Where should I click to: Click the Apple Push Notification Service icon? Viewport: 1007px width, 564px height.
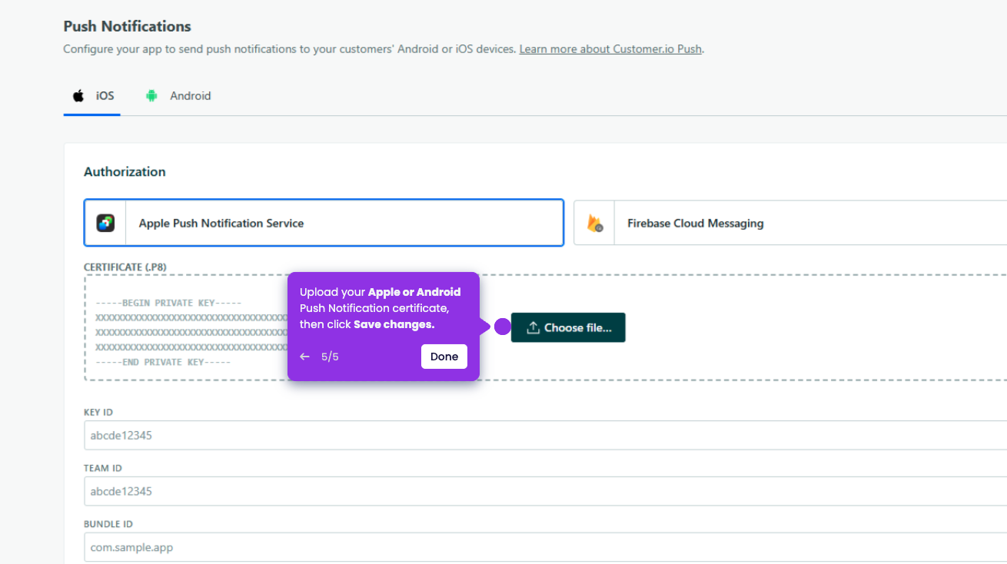(105, 224)
